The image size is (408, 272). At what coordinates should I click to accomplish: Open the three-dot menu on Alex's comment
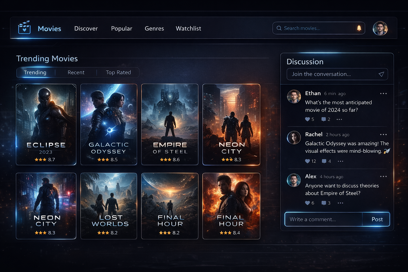click(383, 176)
